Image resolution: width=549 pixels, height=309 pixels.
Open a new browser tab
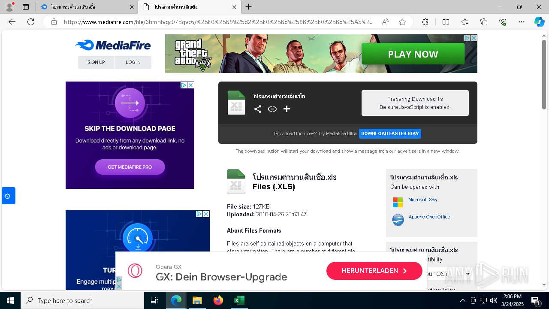(x=249, y=7)
